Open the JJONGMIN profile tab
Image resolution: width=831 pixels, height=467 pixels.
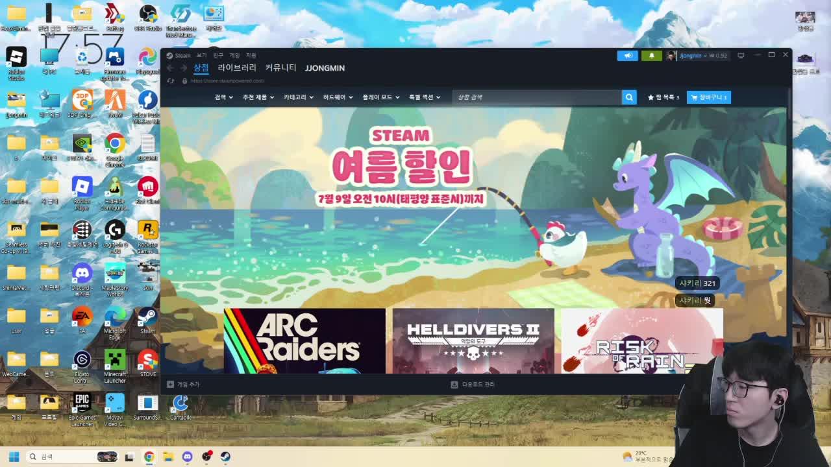[x=325, y=68]
